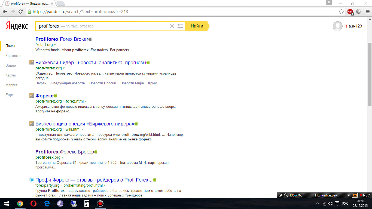Open the Новости Мира sitelink

(x=132, y=83)
